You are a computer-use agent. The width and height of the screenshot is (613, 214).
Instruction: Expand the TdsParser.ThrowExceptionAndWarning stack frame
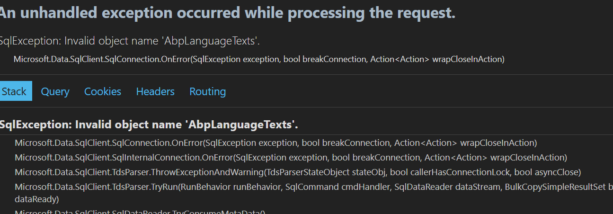[298, 172]
